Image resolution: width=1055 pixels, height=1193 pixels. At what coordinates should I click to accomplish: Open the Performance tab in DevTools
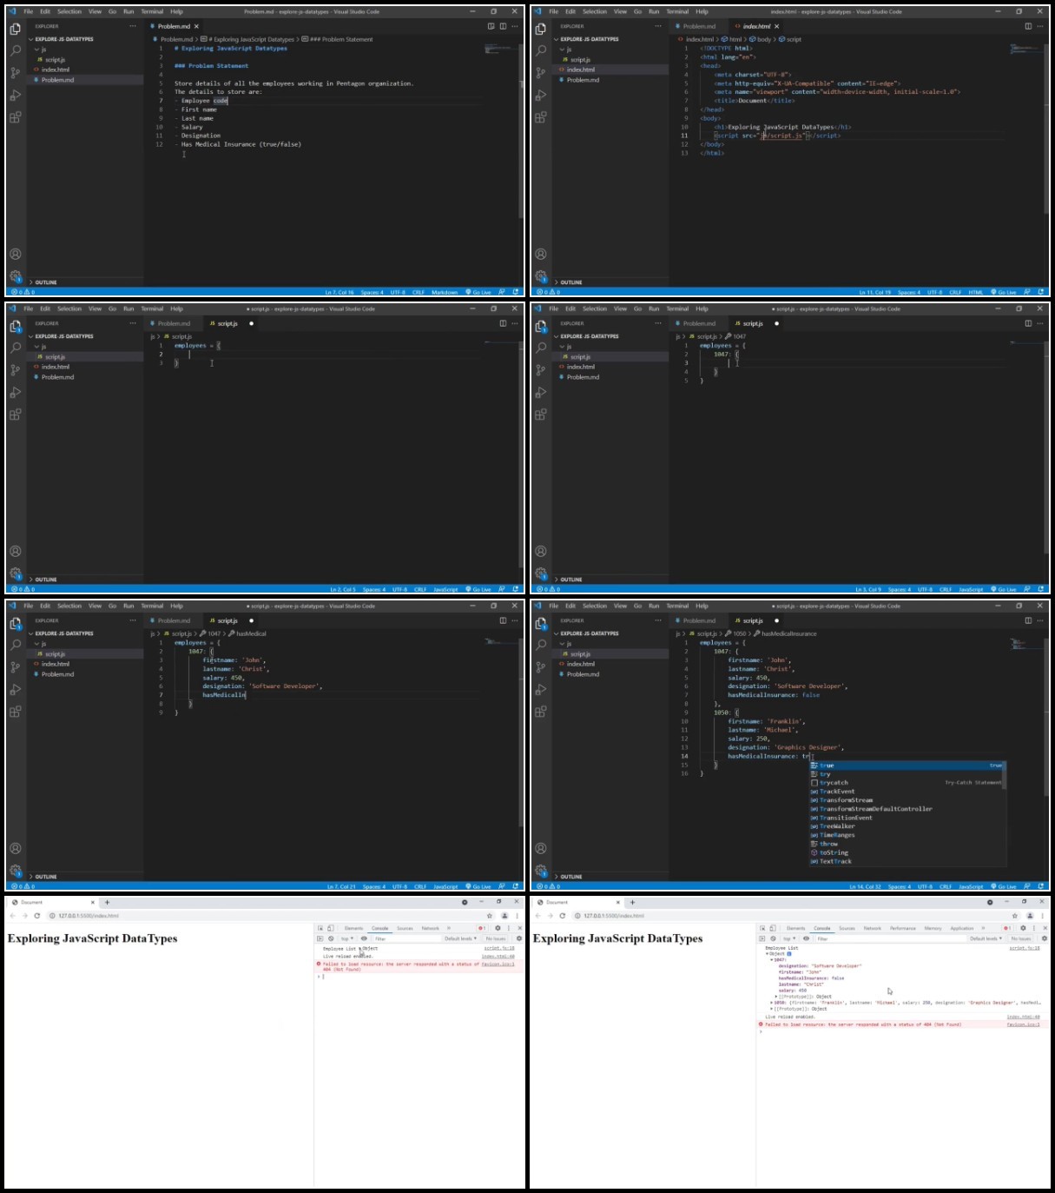903,928
